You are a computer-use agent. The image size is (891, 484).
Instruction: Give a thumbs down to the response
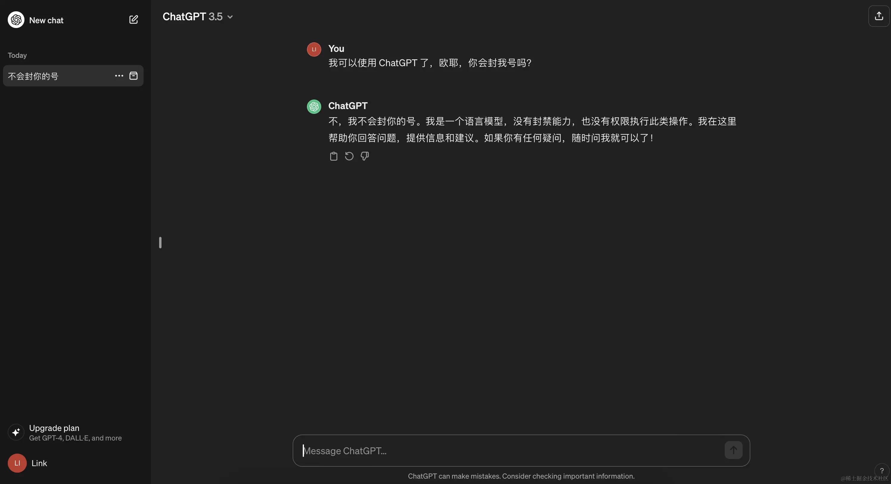click(x=364, y=156)
